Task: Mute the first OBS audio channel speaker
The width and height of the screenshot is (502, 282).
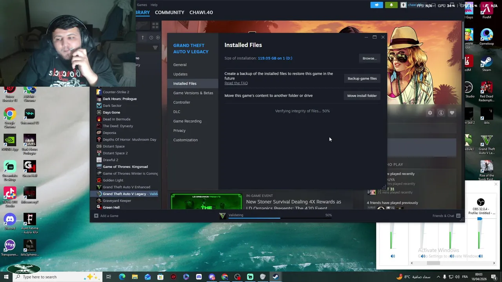Action: [x=393, y=256]
